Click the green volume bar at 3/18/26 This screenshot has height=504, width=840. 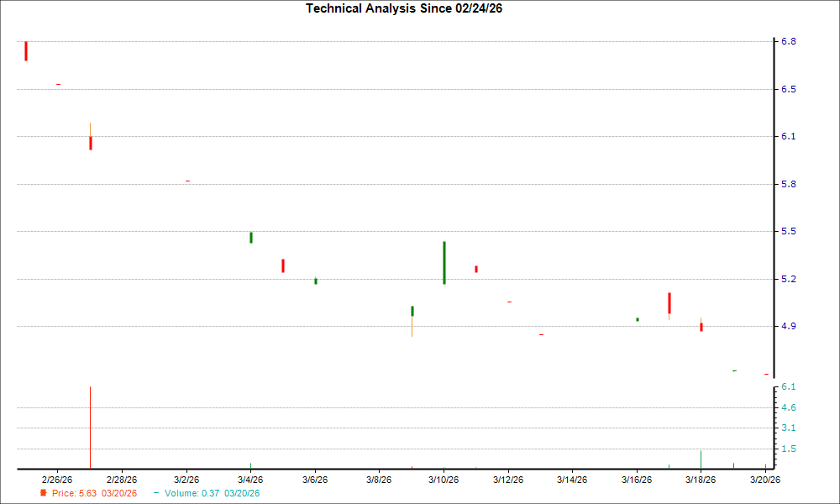[701, 459]
